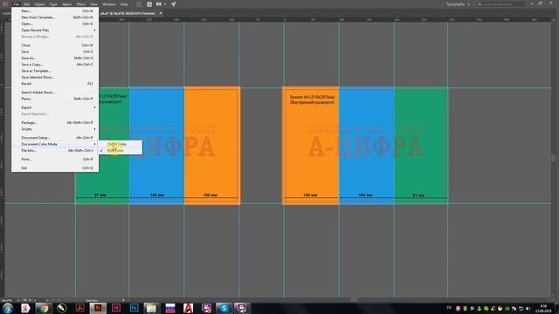Open File Explorer folder in taskbar
The width and height of the screenshot is (559, 314).
pos(151,308)
